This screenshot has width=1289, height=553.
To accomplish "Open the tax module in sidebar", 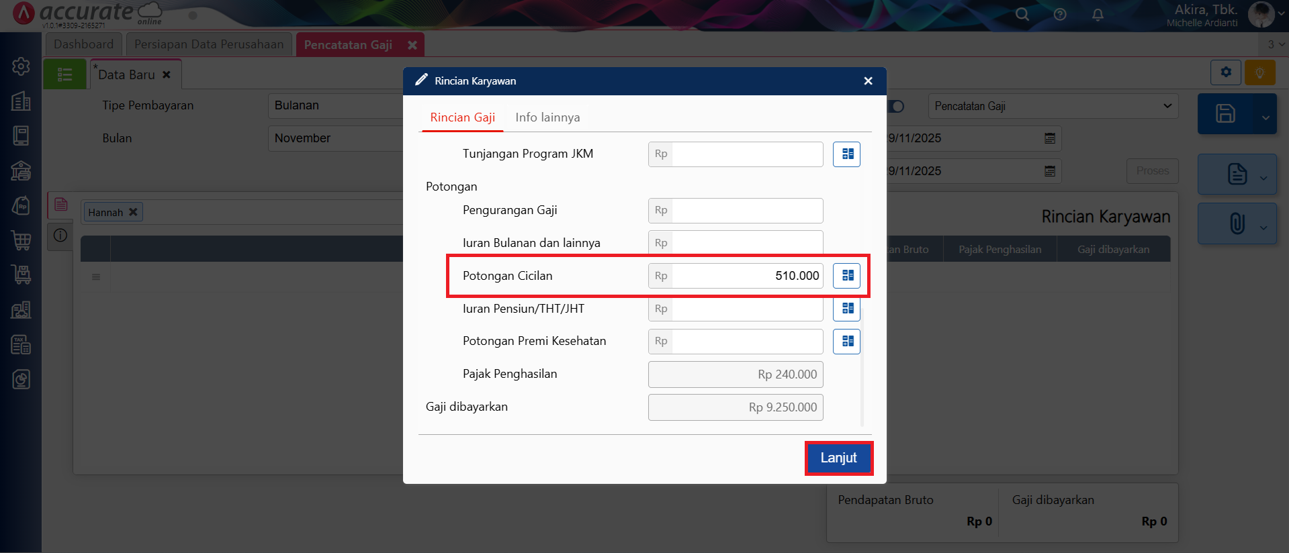I will [x=21, y=345].
